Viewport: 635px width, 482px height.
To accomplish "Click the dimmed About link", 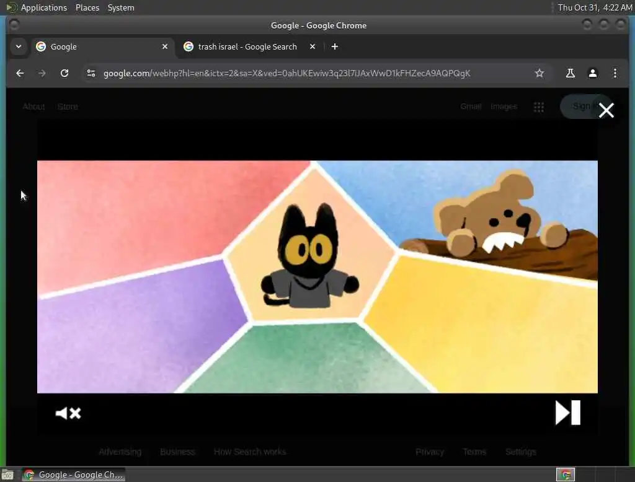I will pos(33,107).
